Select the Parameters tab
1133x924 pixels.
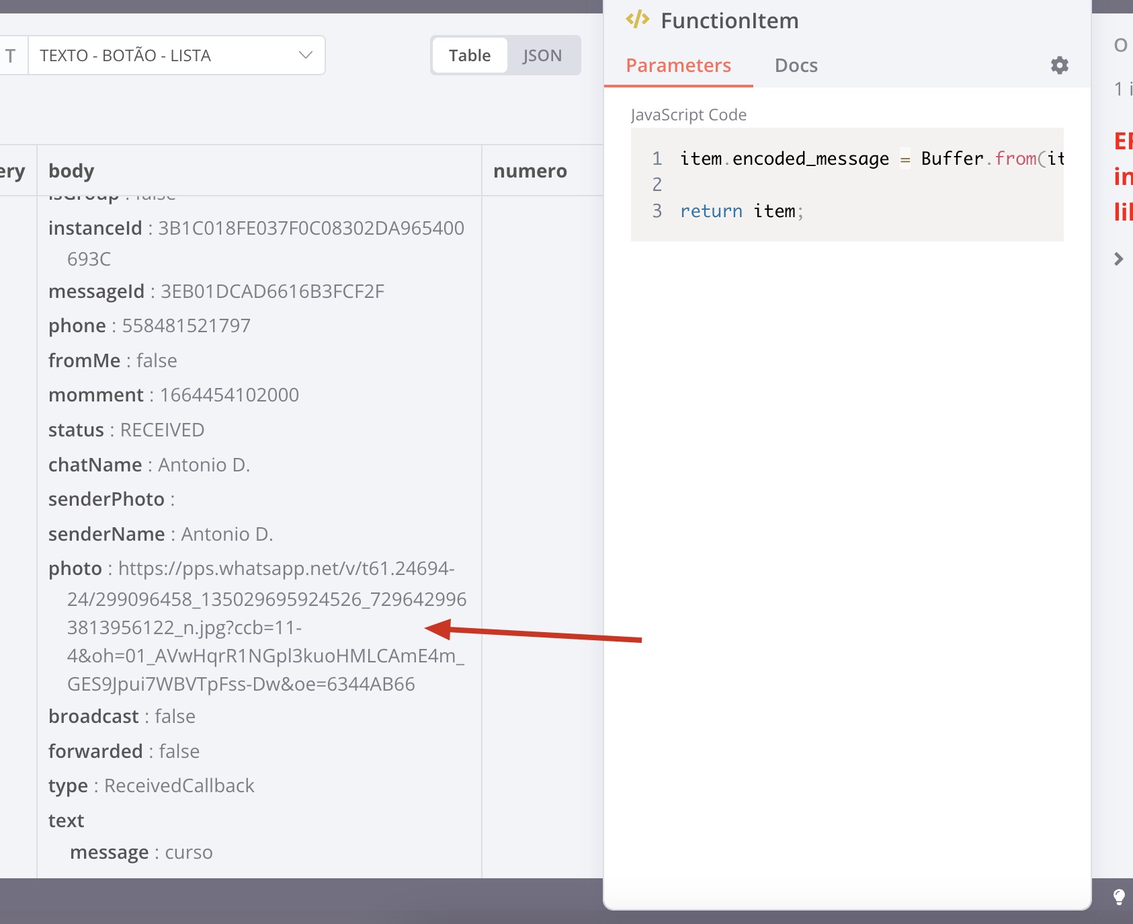[679, 65]
